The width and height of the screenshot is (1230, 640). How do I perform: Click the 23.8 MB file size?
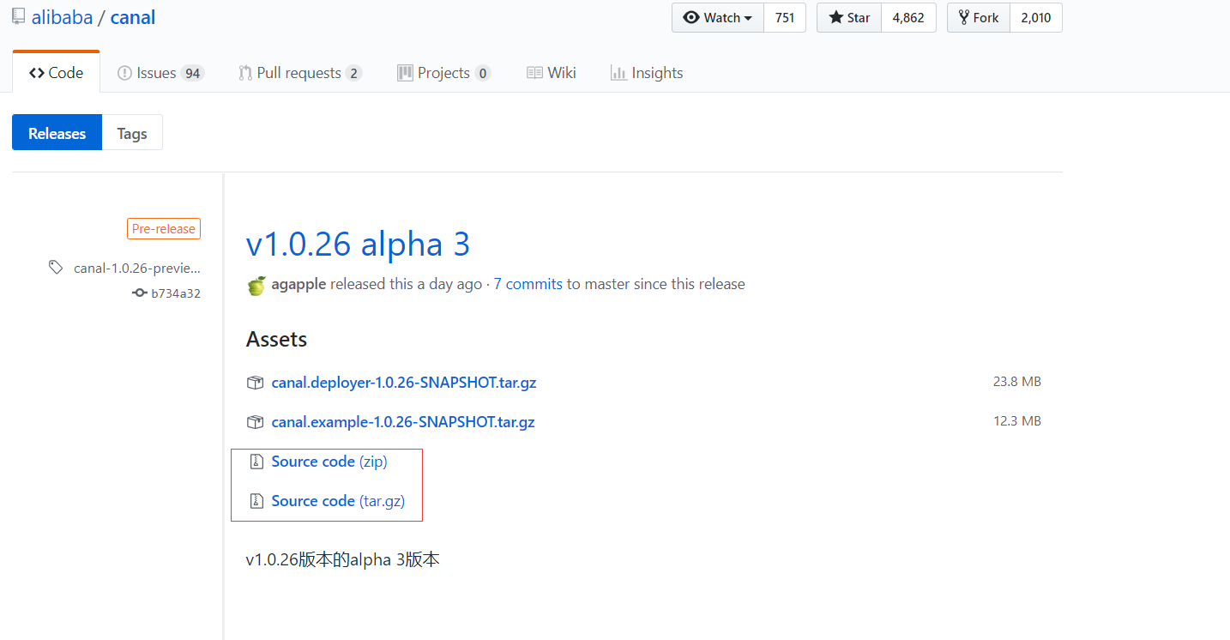click(x=1017, y=382)
